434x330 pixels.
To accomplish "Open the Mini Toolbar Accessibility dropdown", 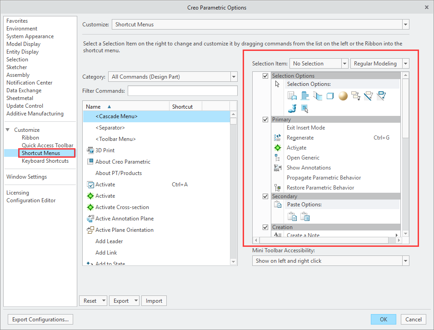I will coord(405,261).
